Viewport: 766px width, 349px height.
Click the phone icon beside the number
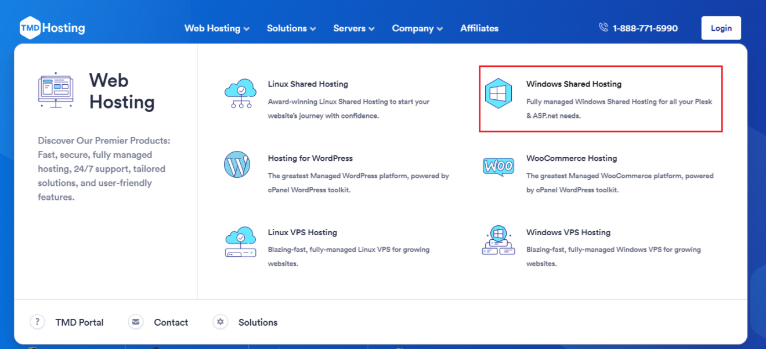(x=604, y=28)
